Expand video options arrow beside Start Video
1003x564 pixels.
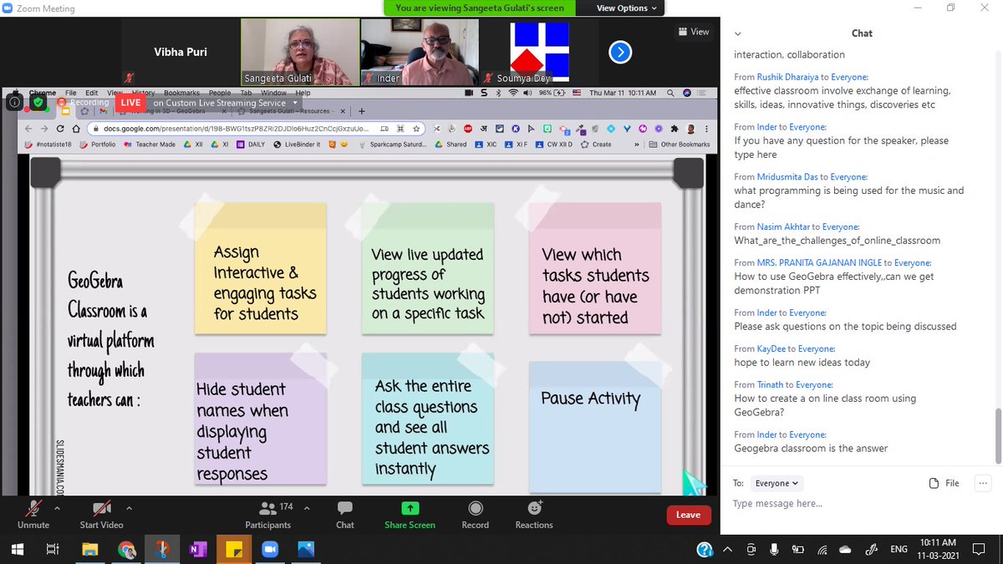click(x=129, y=507)
